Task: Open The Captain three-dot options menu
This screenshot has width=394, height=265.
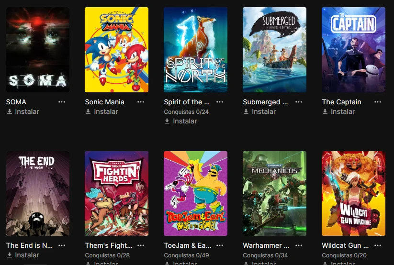Action: pyautogui.click(x=377, y=102)
